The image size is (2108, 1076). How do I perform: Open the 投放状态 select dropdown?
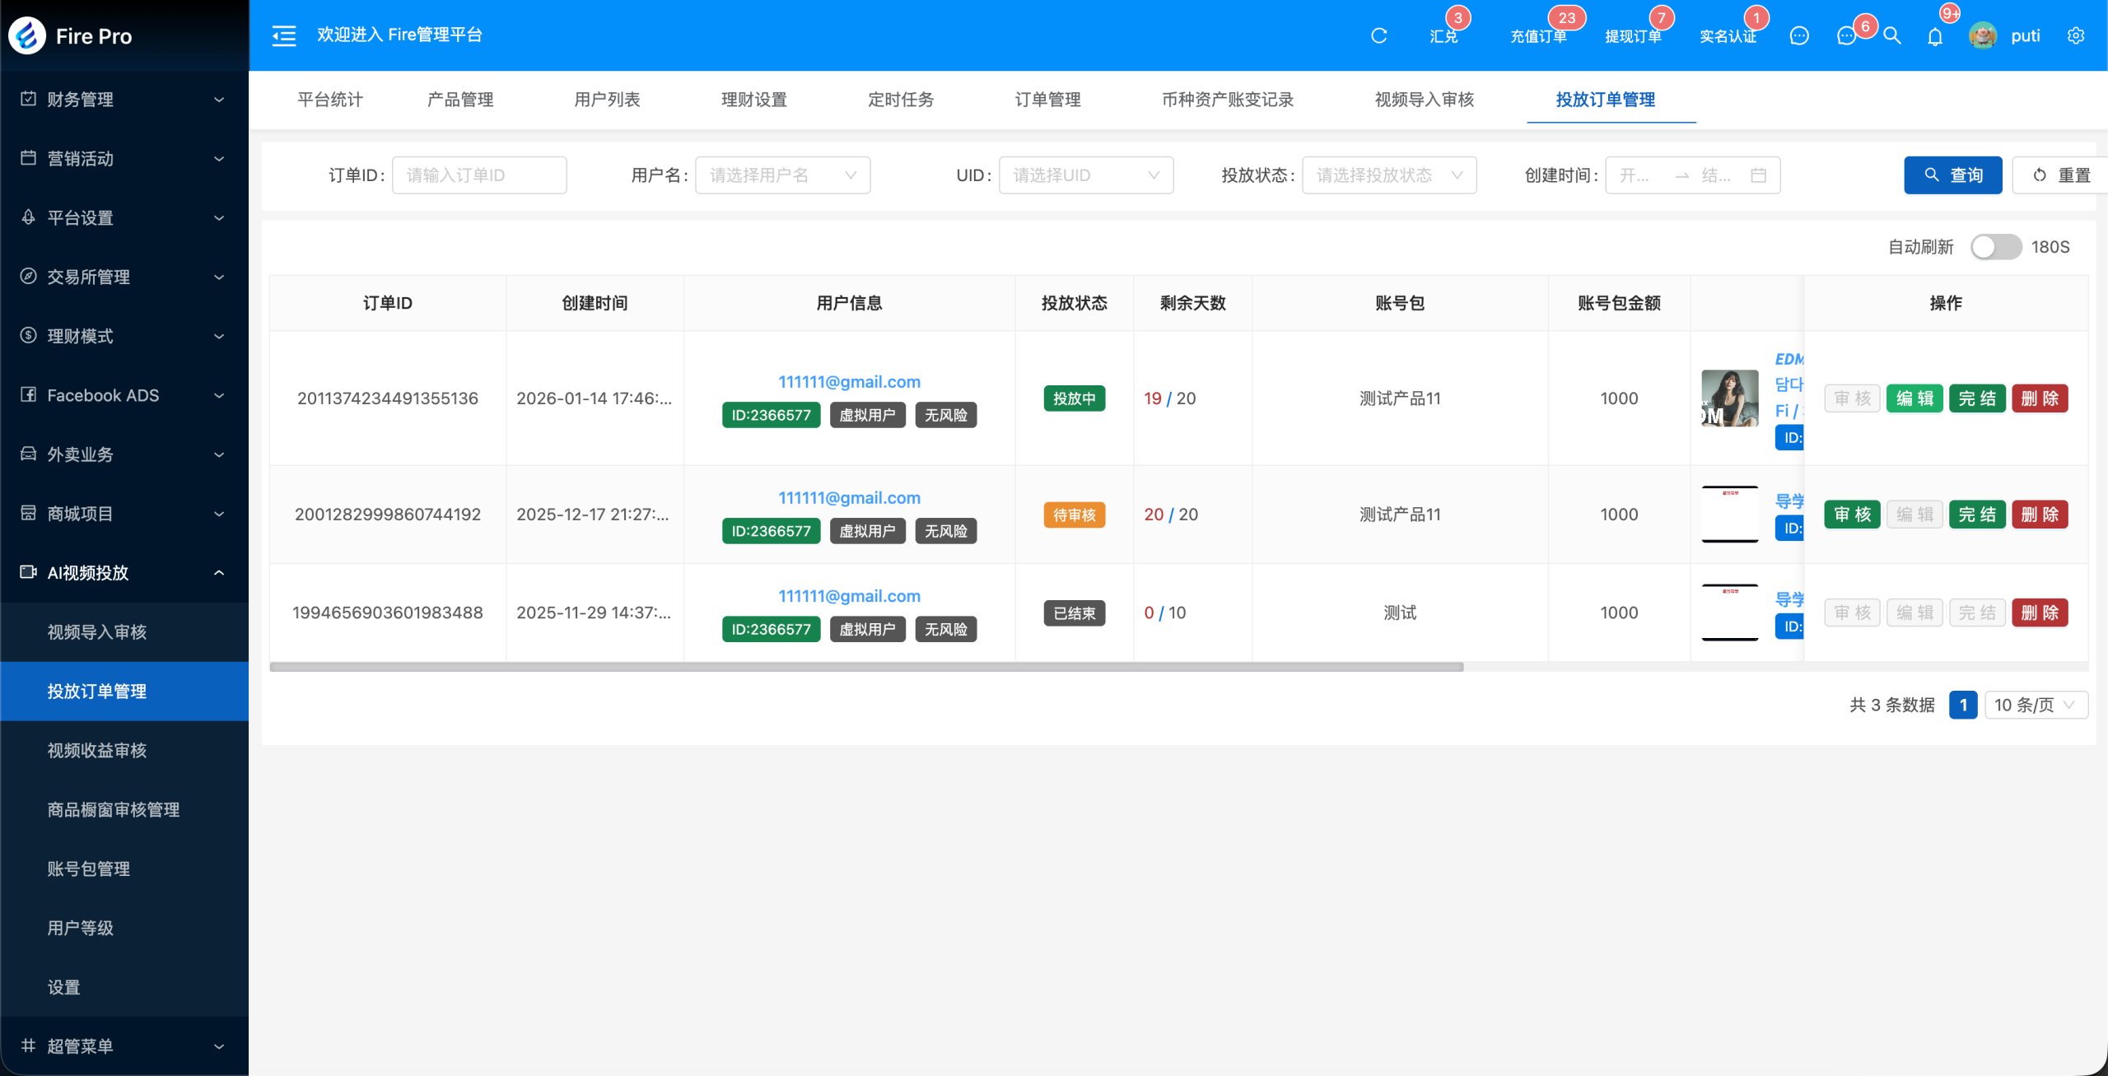click(x=1388, y=175)
